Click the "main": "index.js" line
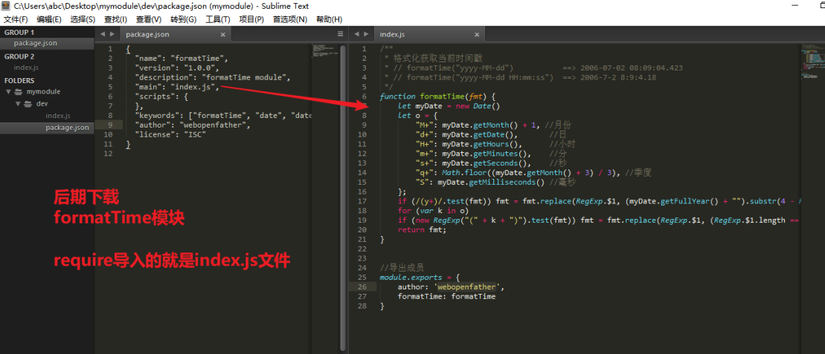Image resolution: width=825 pixels, height=354 pixels. (177, 87)
